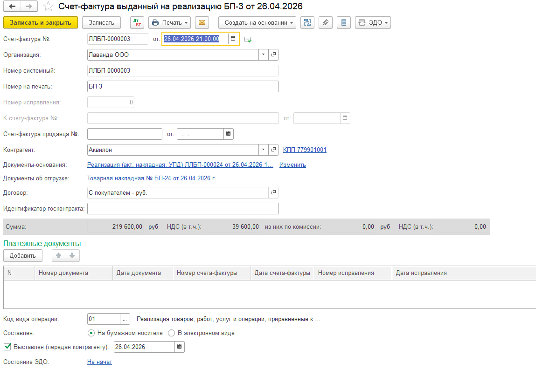The image size is (536, 370).
Task: Expand the Печать dropdown menu
Action: point(169,22)
